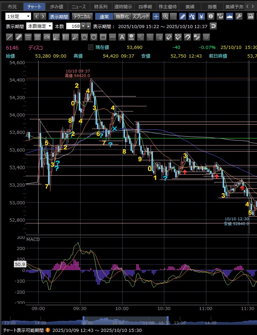The width and height of the screenshot is (257, 335).
Task: Enable the スプレッド display mode
Action: pyautogui.click(x=141, y=16)
